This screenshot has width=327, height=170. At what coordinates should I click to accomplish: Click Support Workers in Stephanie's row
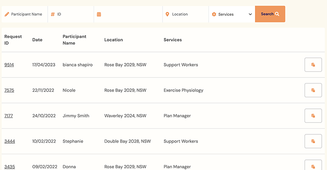pos(181,141)
